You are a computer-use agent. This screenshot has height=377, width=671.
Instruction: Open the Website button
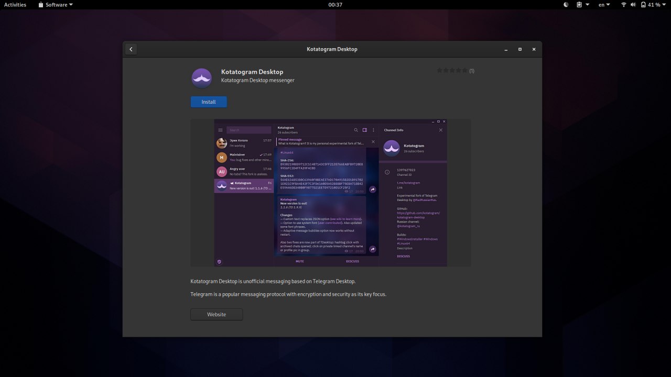coord(217,314)
